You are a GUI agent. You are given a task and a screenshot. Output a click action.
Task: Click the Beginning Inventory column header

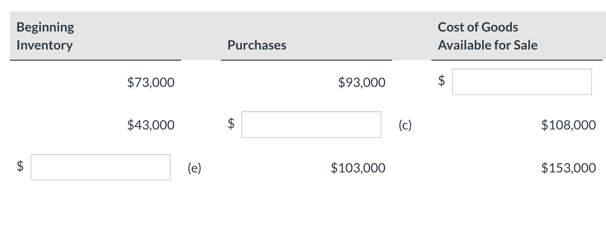point(45,36)
